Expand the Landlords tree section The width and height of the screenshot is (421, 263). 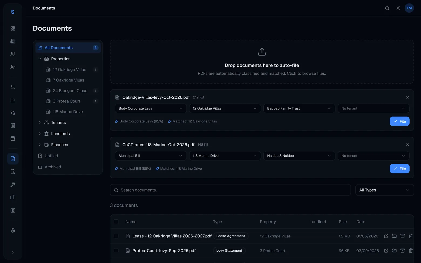coord(40,134)
